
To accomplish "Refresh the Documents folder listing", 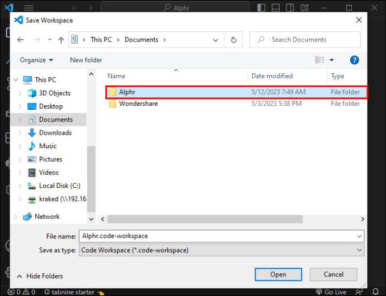I will (233, 40).
